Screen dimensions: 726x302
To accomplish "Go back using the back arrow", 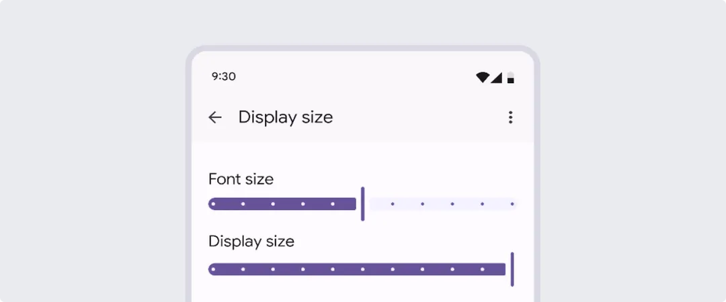I will [x=215, y=117].
